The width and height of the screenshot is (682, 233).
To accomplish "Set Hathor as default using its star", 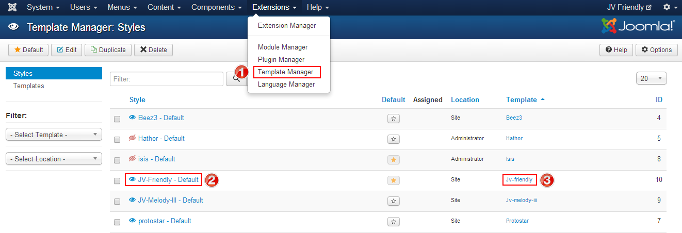I will (x=394, y=139).
